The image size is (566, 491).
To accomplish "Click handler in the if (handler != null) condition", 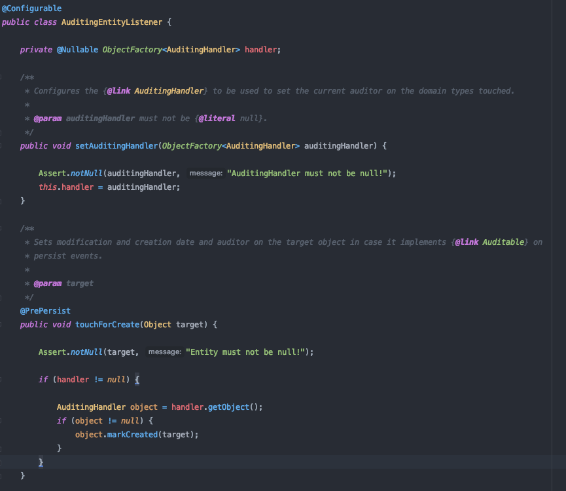I will point(73,380).
